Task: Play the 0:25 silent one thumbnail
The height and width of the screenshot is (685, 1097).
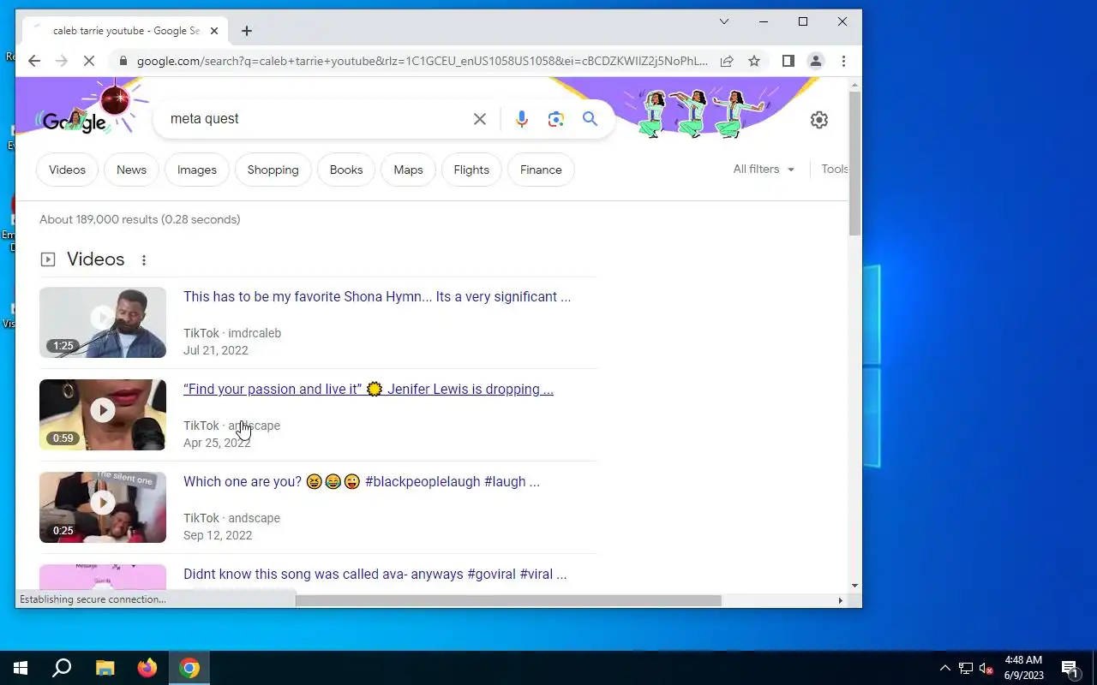Action: (103, 507)
